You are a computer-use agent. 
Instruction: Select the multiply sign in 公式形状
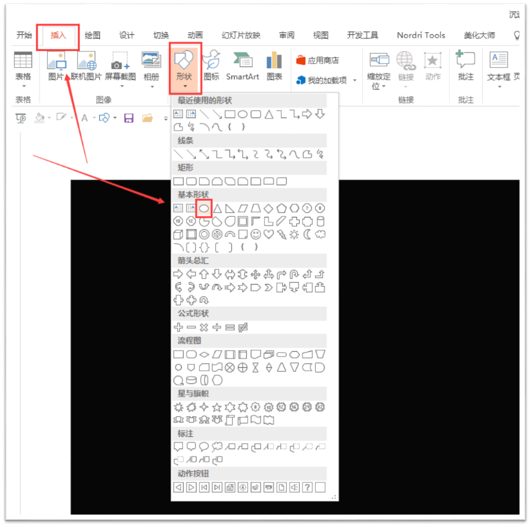tap(204, 327)
